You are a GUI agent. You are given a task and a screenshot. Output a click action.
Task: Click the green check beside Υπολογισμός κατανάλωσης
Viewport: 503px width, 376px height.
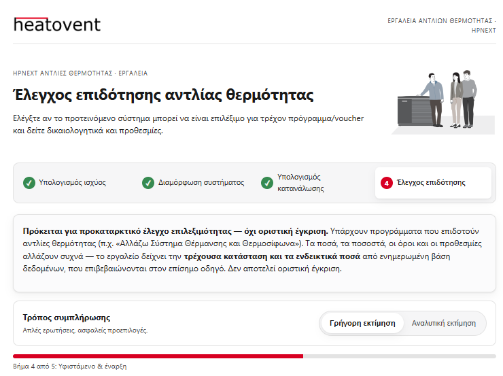coord(267,183)
